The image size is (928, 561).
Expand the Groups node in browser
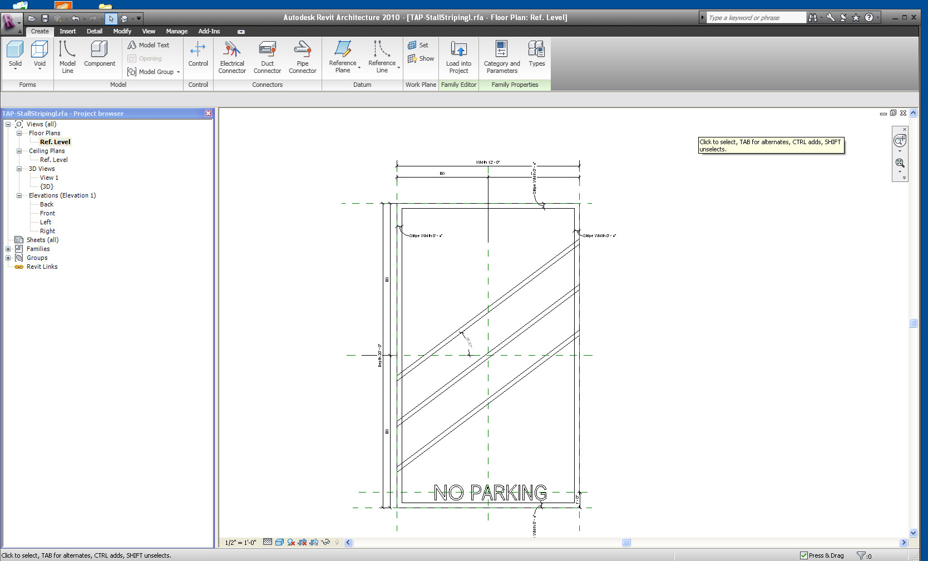(8, 258)
